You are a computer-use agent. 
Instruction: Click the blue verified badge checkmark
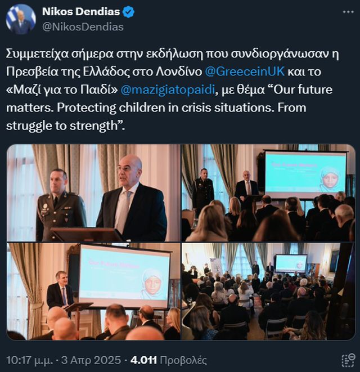pyautogui.click(x=128, y=12)
